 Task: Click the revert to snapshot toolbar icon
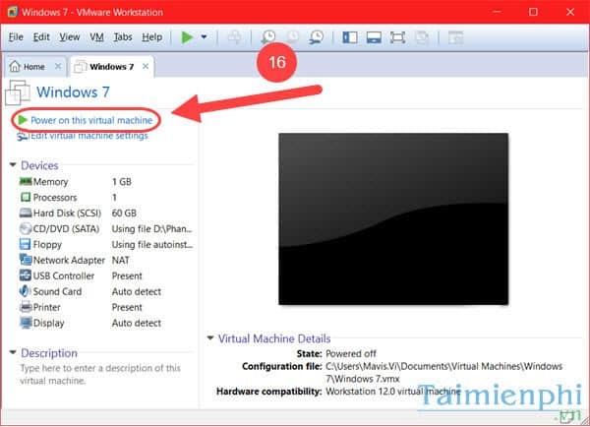[x=292, y=37]
